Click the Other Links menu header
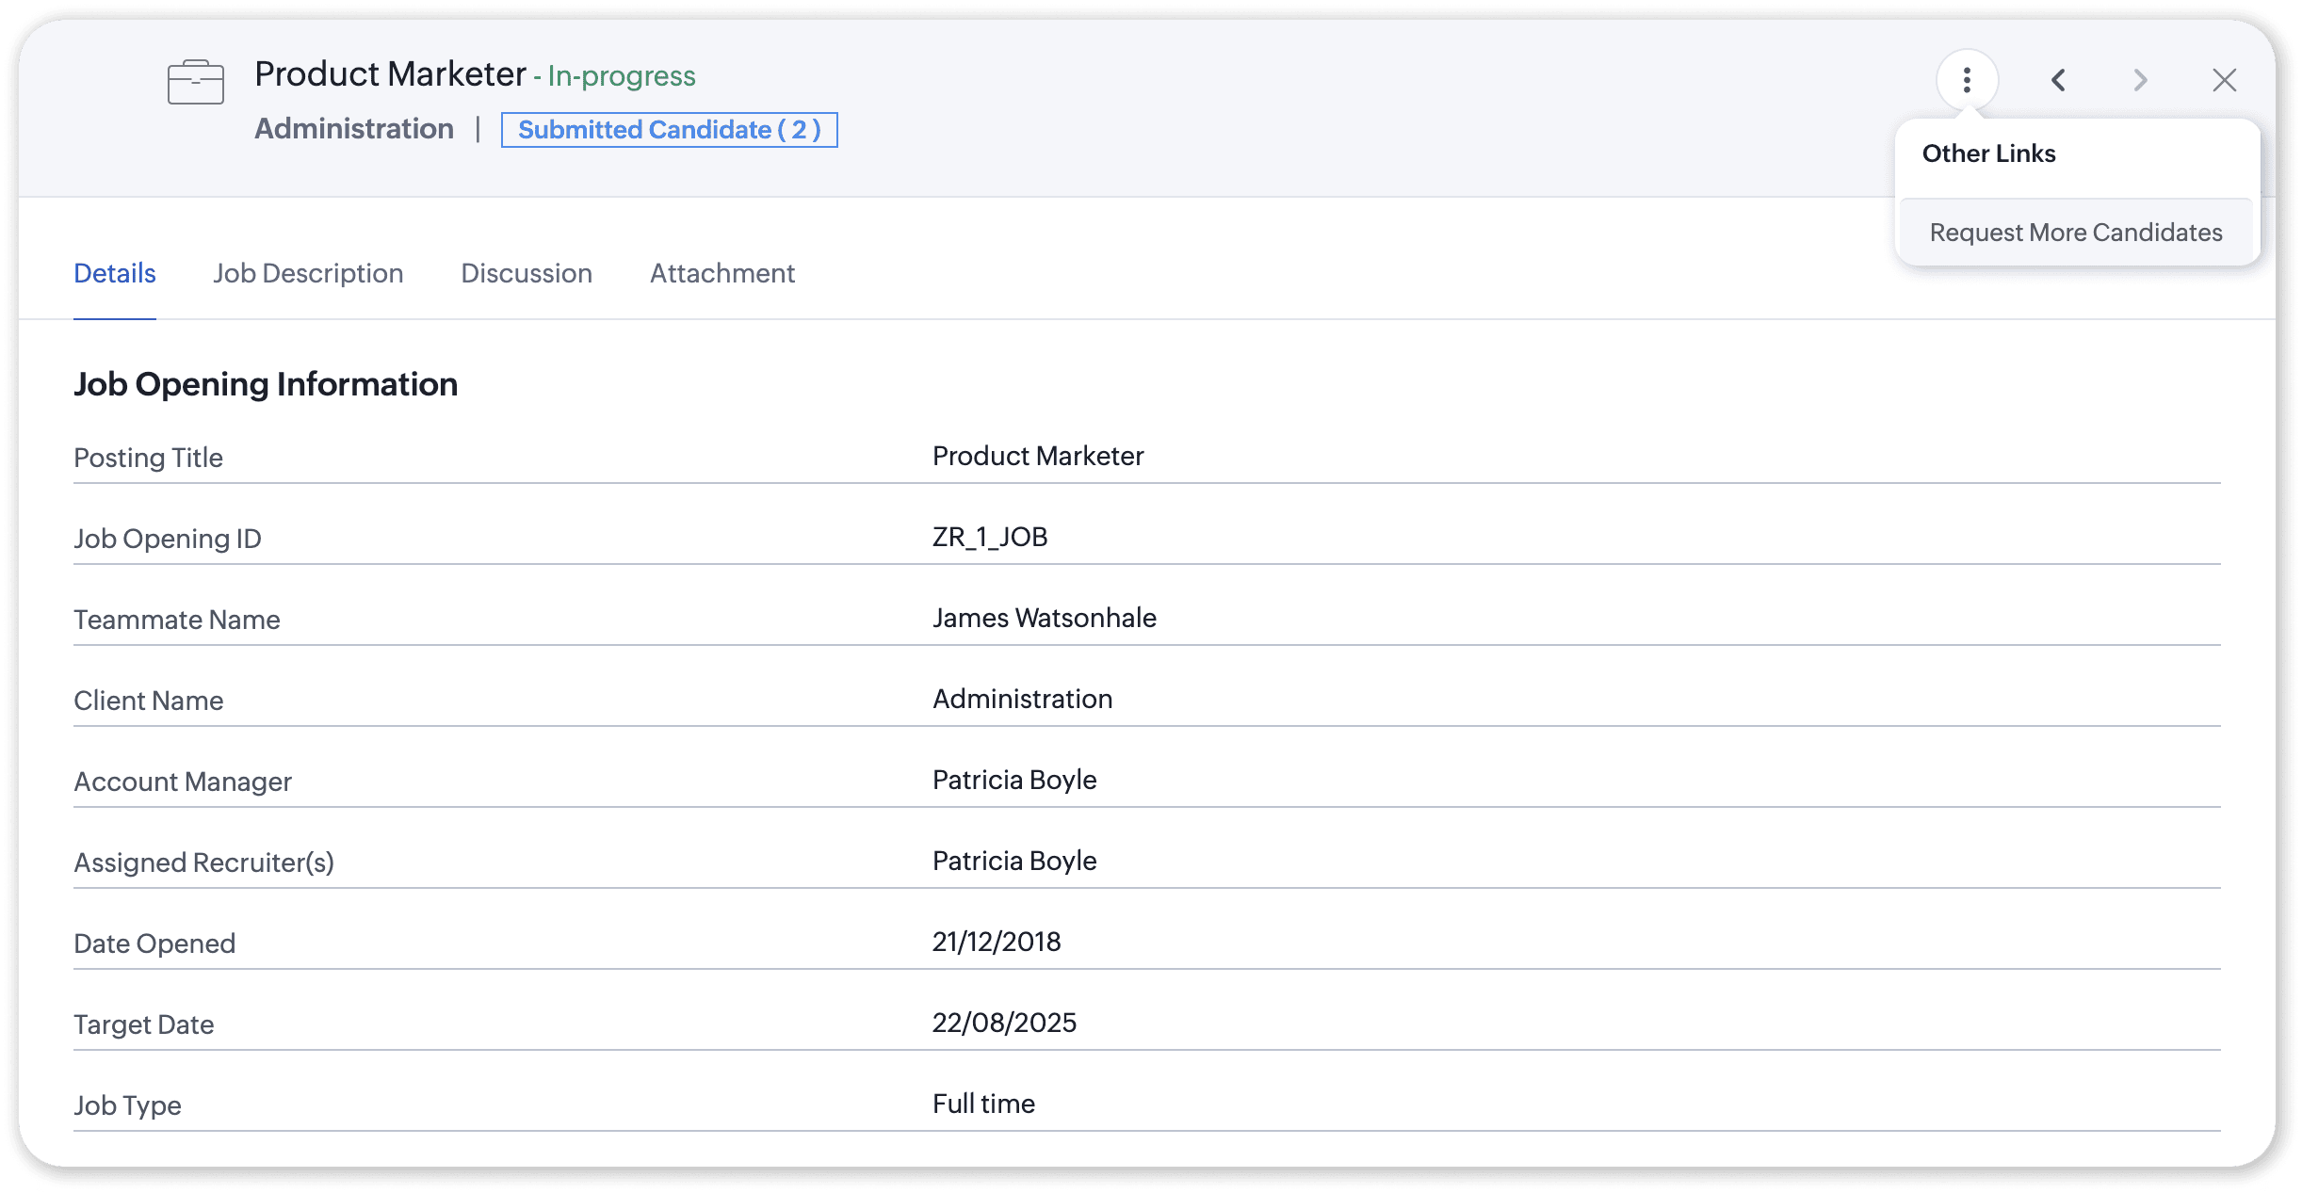This screenshot has width=2302, height=1193. click(1988, 153)
